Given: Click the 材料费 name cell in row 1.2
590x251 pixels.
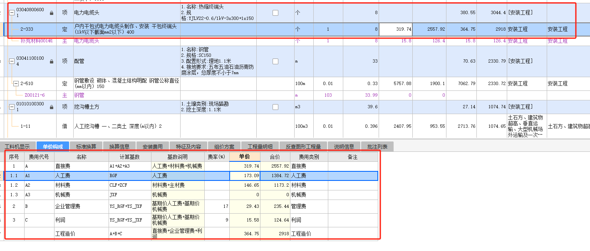Looking at the screenshot, I should [81, 185].
